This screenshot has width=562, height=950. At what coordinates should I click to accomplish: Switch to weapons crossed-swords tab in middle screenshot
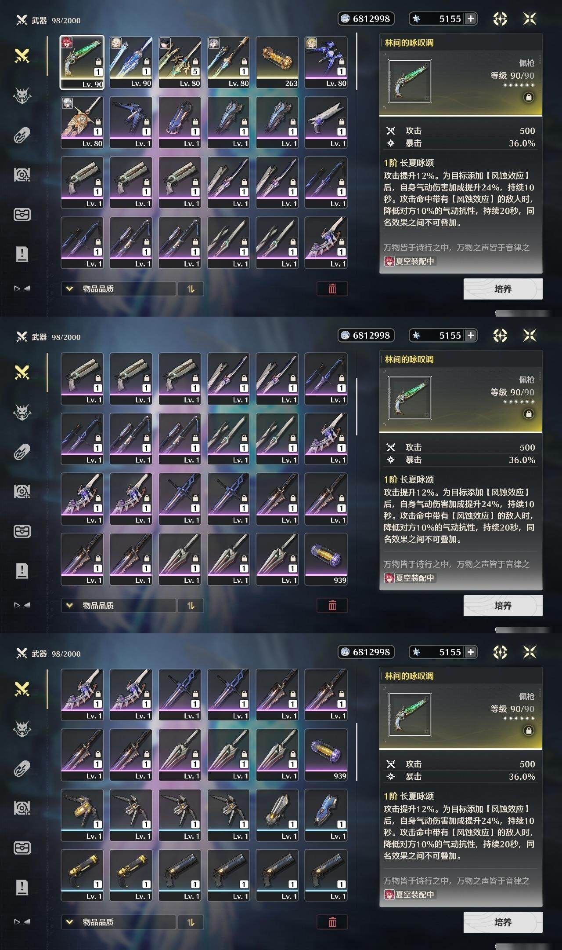pyautogui.click(x=22, y=373)
